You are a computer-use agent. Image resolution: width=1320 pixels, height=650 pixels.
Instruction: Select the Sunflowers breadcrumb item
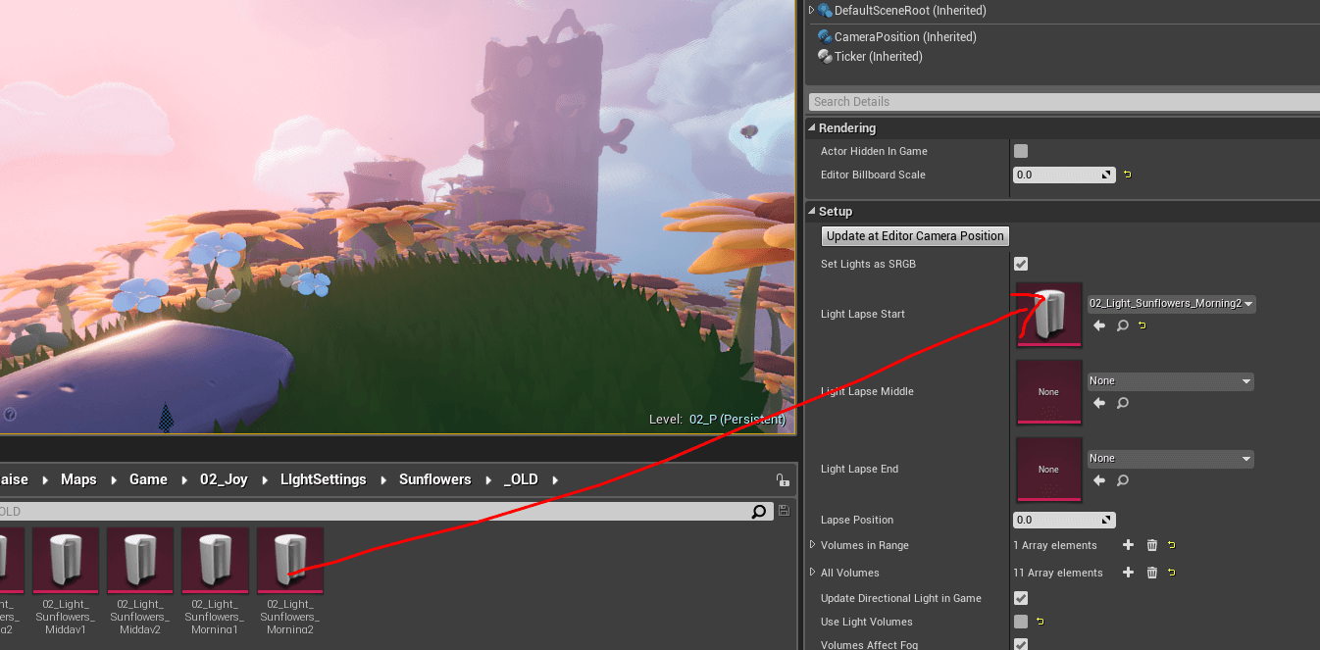(x=434, y=479)
